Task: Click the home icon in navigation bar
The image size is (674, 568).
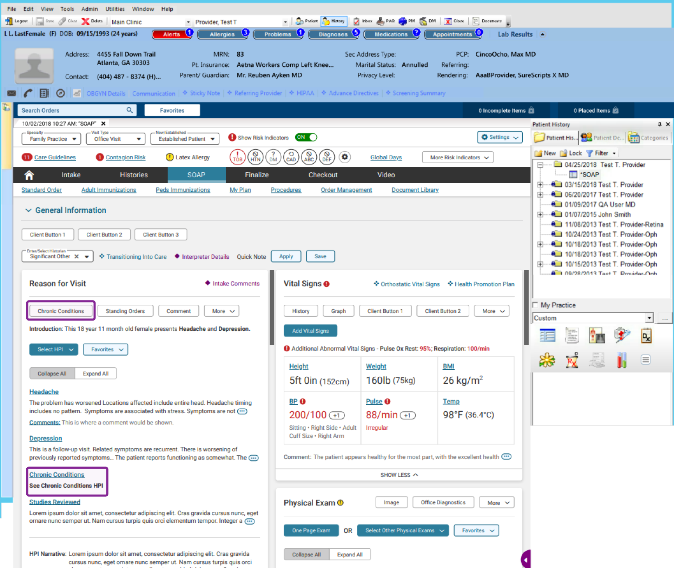Action: [29, 175]
